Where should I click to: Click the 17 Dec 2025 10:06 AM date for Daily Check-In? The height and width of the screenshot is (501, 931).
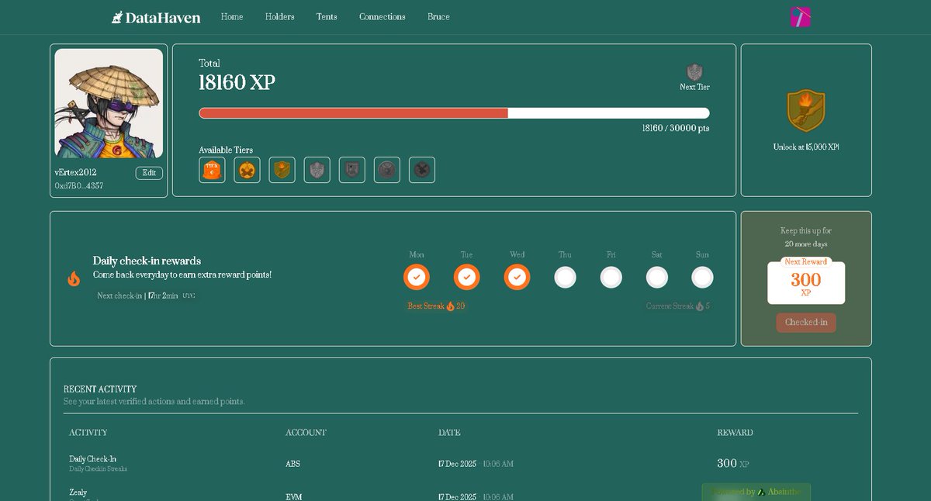pyautogui.click(x=476, y=464)
